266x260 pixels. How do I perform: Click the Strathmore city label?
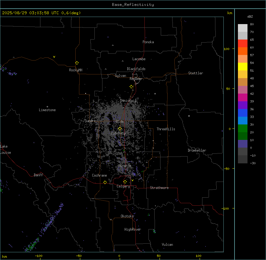[x=159, y=188]
